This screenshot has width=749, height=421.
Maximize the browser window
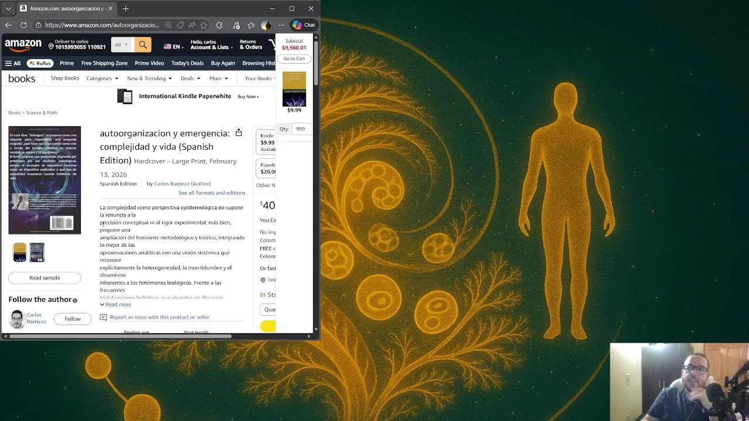[291, 8]
